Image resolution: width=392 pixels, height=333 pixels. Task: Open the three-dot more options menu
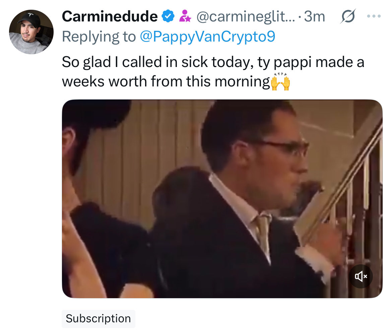pyautogui.click(x=374, y=16)
